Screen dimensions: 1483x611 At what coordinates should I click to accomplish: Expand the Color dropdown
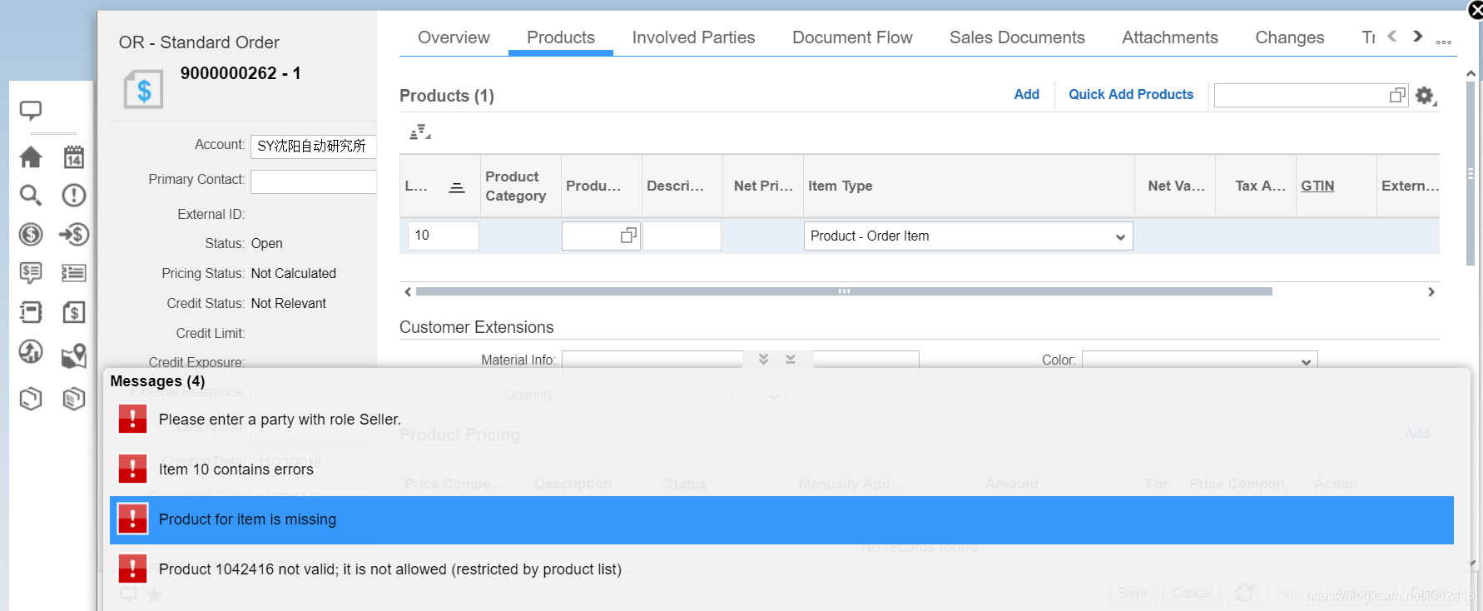(x=1306, y=362)
